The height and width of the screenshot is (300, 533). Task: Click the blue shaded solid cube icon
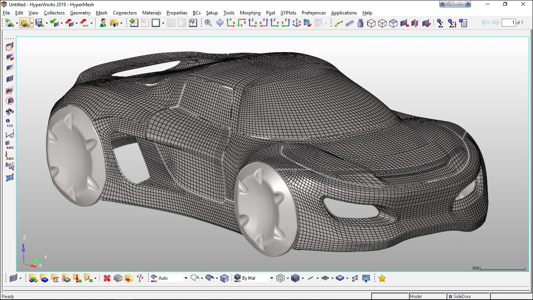tap(224, 278)
